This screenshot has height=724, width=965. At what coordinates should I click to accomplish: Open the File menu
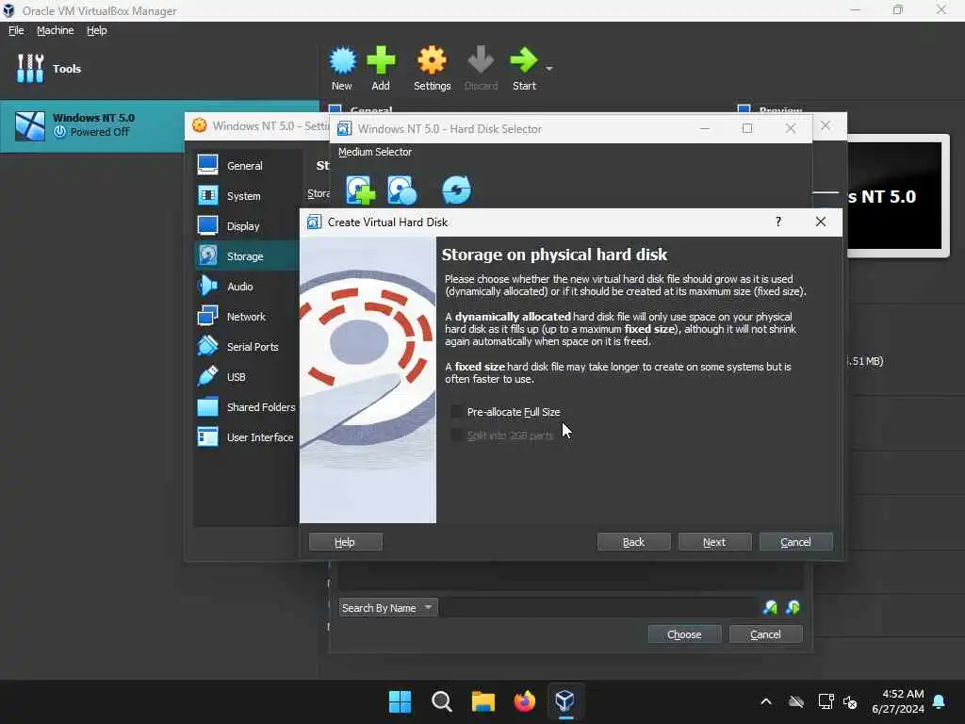16,30
